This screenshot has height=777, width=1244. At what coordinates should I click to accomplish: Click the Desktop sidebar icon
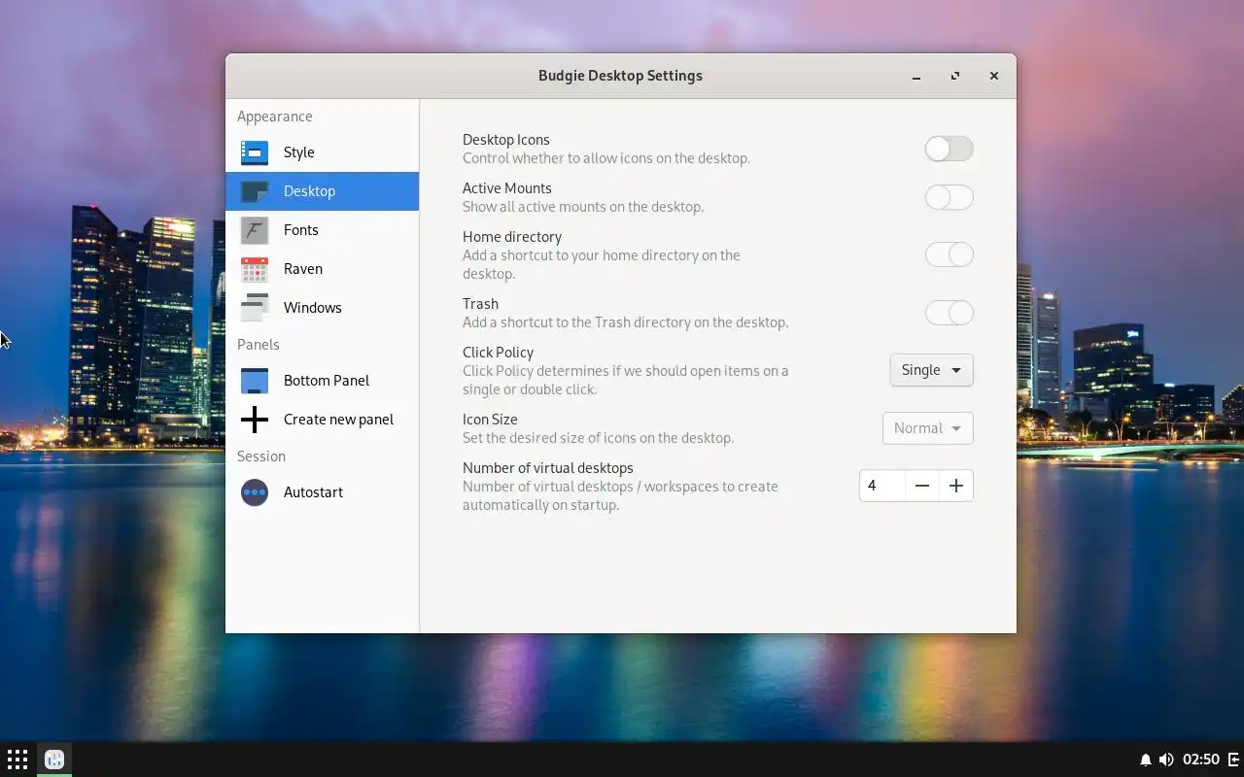(255, 191)
